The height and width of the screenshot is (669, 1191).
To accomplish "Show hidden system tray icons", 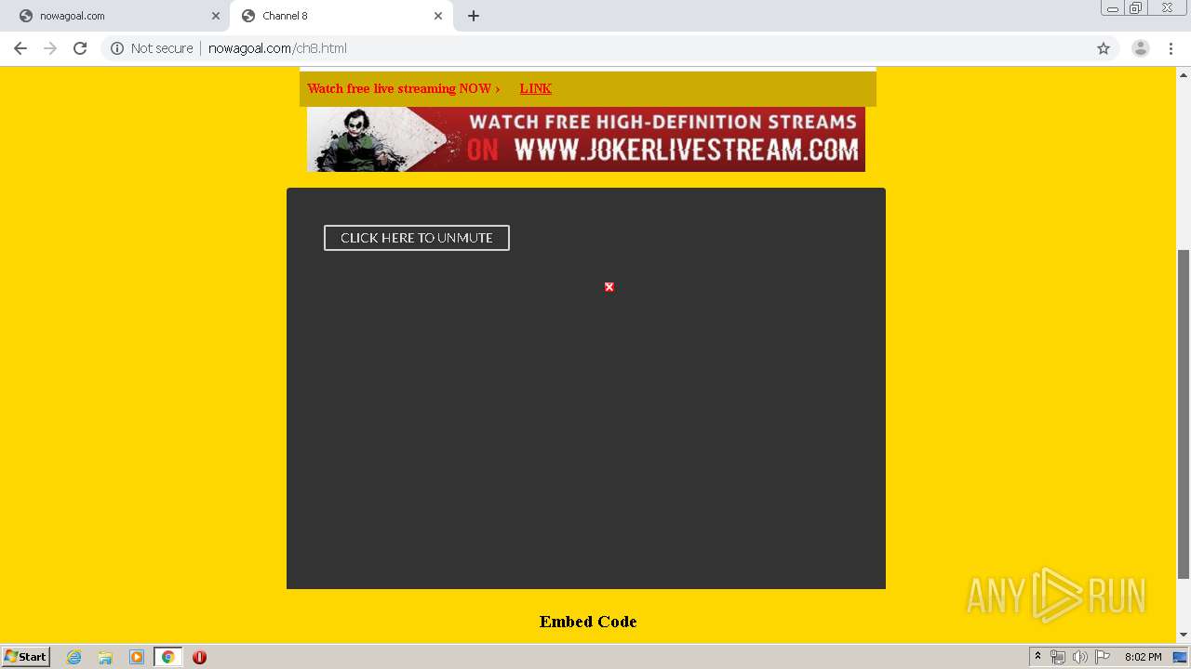I will (1037, 657).
